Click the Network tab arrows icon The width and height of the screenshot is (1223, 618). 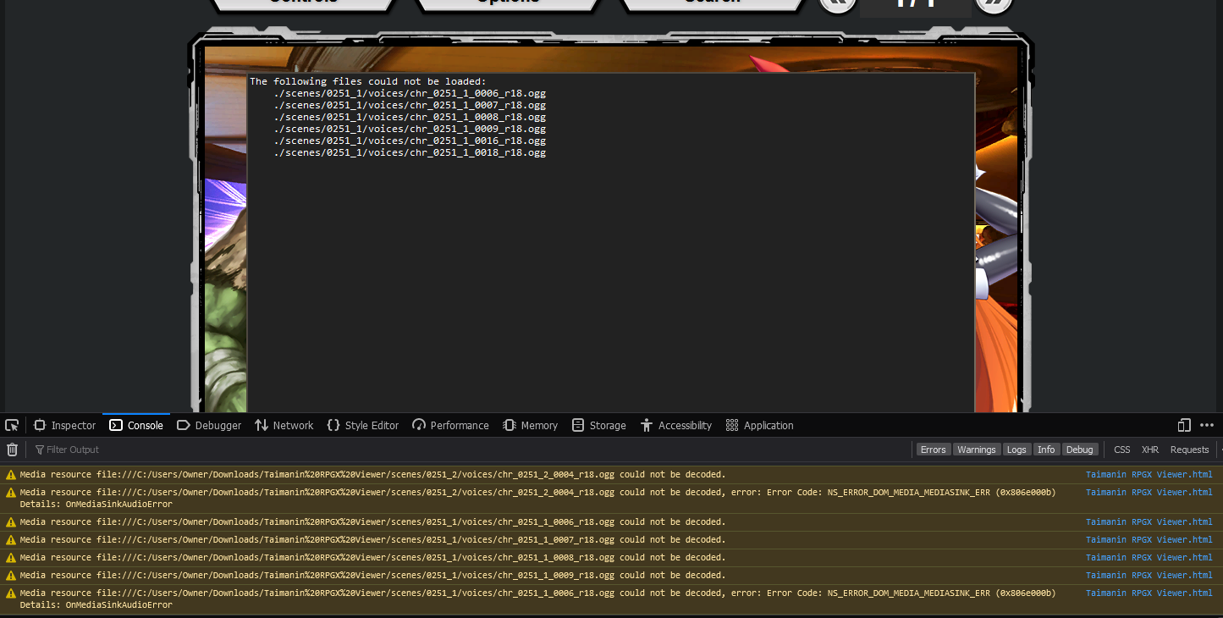tap(262, 425)
